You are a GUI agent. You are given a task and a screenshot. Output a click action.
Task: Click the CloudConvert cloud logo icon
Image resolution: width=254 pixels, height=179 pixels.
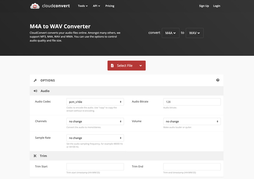pyautogui.click(x=35, y=6)
